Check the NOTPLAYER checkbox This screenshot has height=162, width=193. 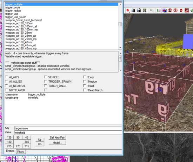pyautogui.click(x=6, y=90)
